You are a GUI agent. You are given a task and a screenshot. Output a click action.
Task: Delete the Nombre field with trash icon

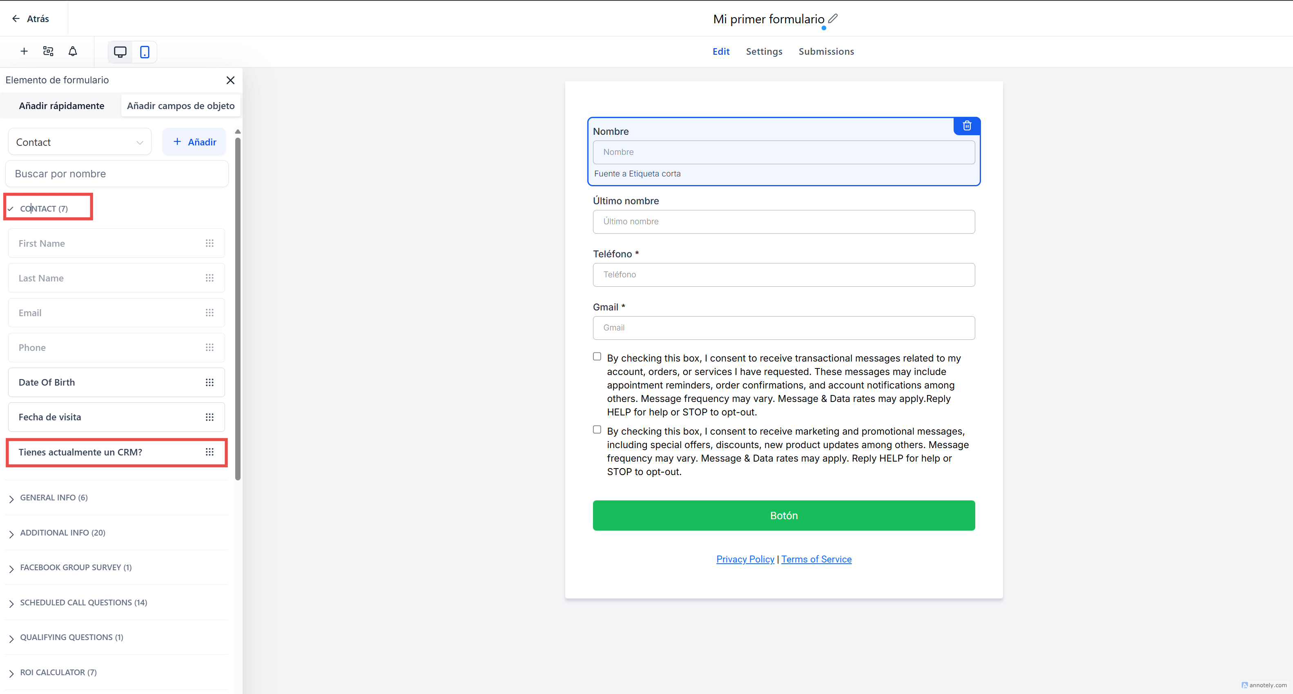click(x=967, y=125)
